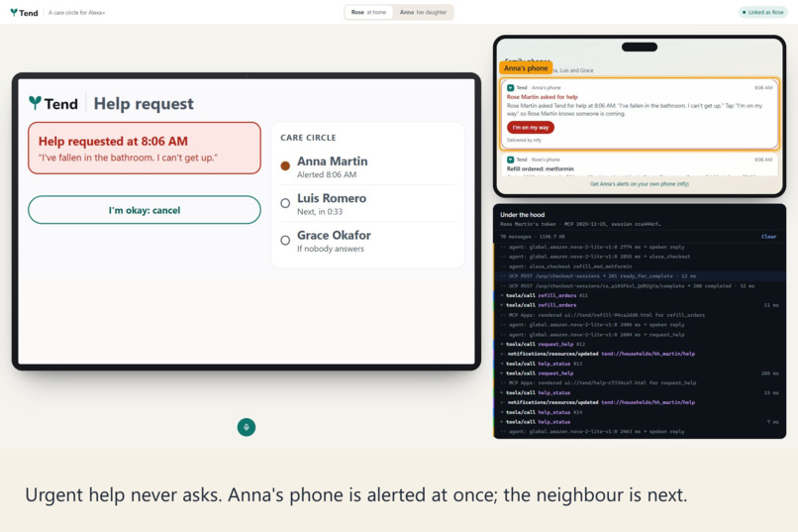This screenshot has width=798, height=532.
Task: Click the Alerted 8:06 AM status text
Action: [327, 174]
